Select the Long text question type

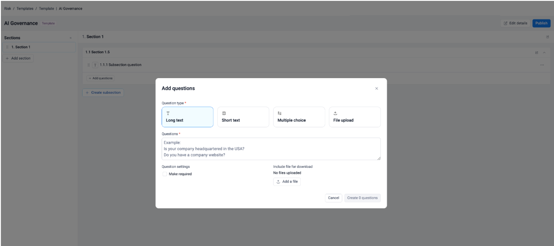(187, 117)
